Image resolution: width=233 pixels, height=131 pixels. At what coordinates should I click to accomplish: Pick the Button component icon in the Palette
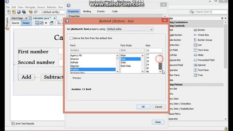(196, 30)
